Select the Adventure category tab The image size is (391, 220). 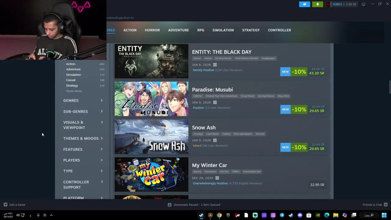(x=178, y=30)
